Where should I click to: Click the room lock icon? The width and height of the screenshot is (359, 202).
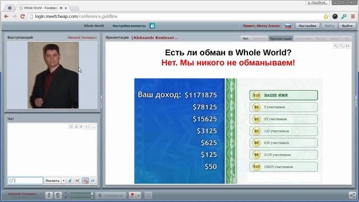pos(152,26)
